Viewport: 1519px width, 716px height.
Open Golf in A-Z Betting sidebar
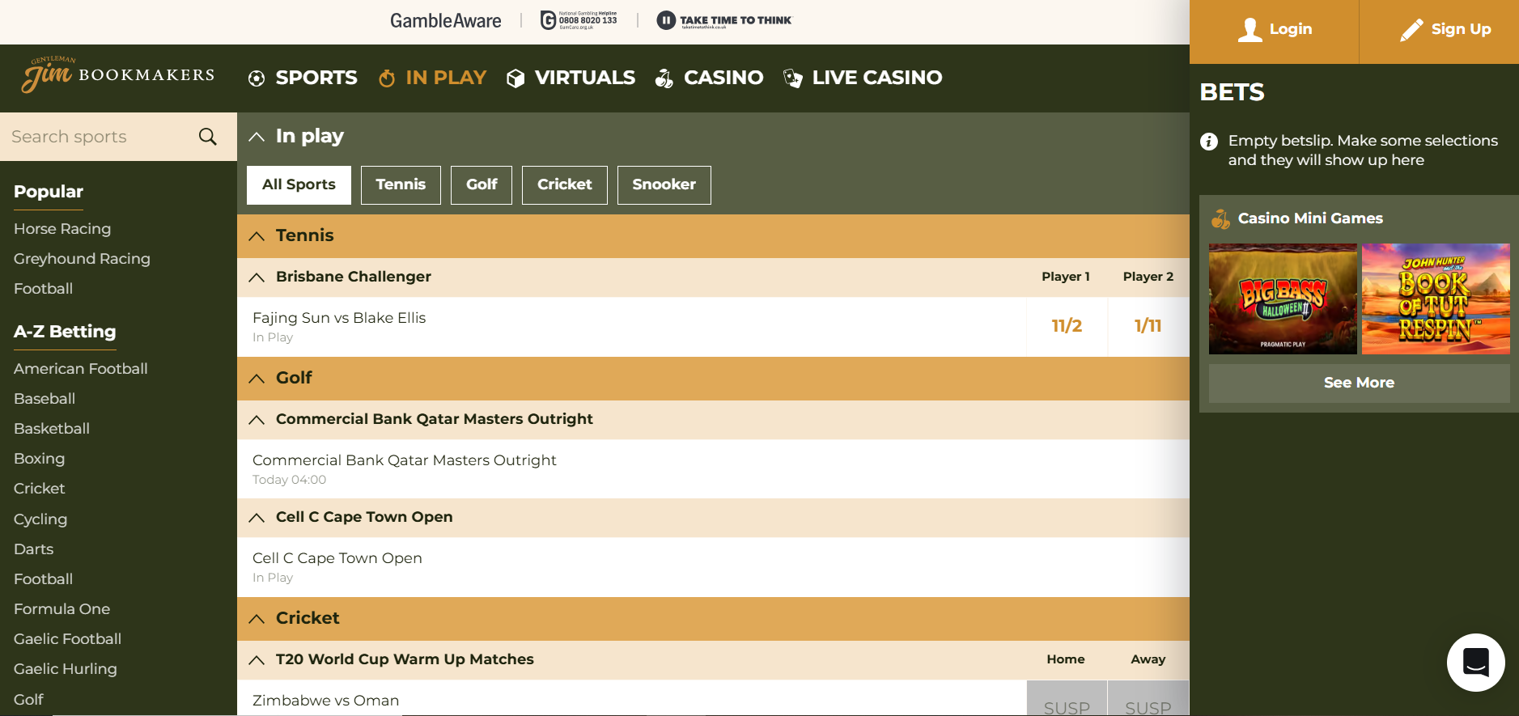tap(28, 700)
